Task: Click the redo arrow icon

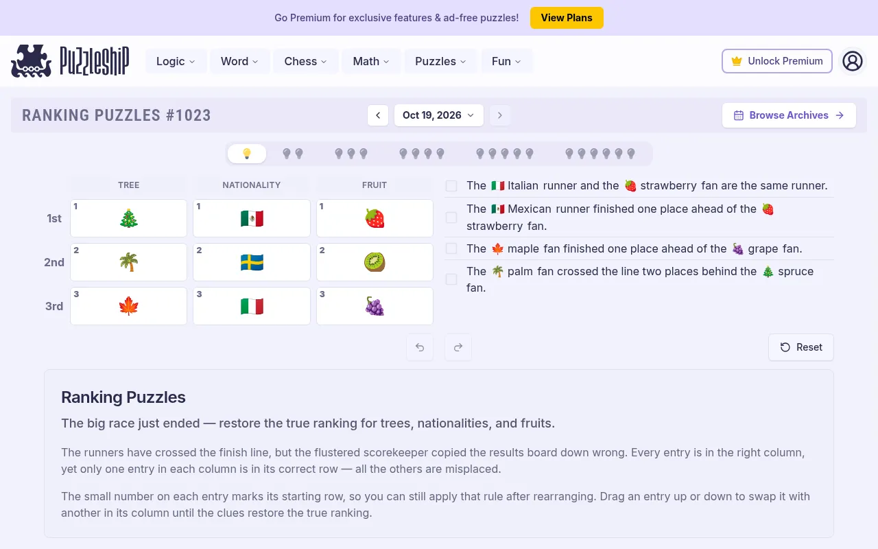Action: (x=458, y=347)
